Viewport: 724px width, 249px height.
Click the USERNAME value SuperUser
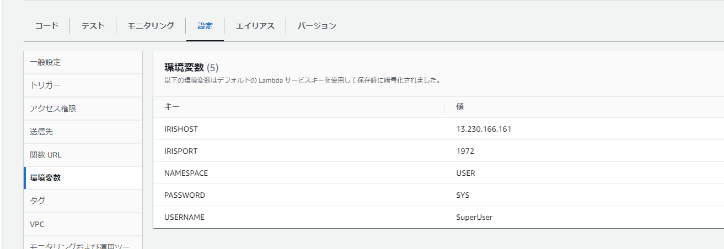474,217
